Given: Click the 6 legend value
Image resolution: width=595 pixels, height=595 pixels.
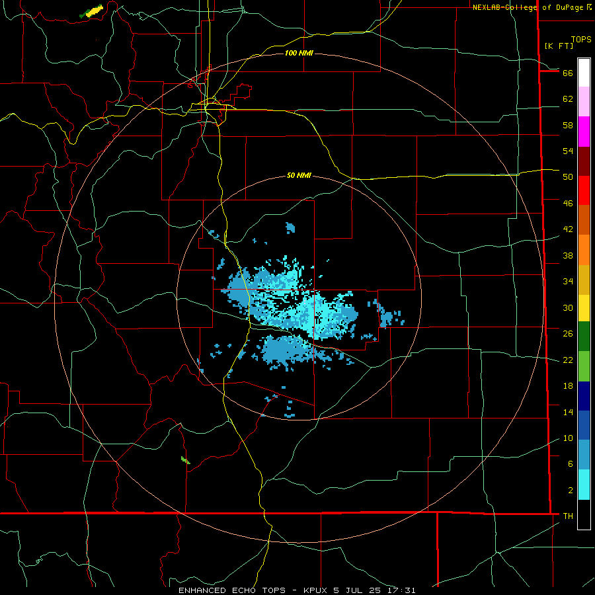Looking at the screenshot, I should pos(571,464).
